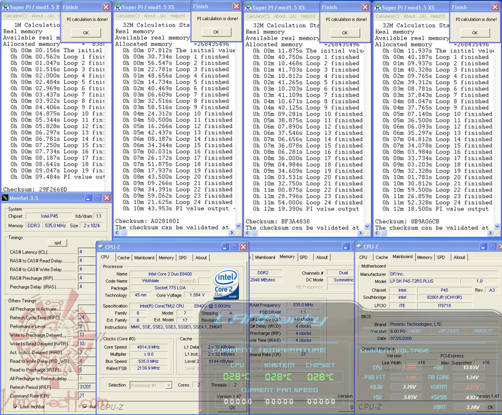Click the MemSet 3.5 title bar icon

(5, 198)
